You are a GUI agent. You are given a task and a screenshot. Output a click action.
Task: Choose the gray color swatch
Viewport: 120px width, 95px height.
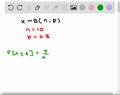coord(82,7)
